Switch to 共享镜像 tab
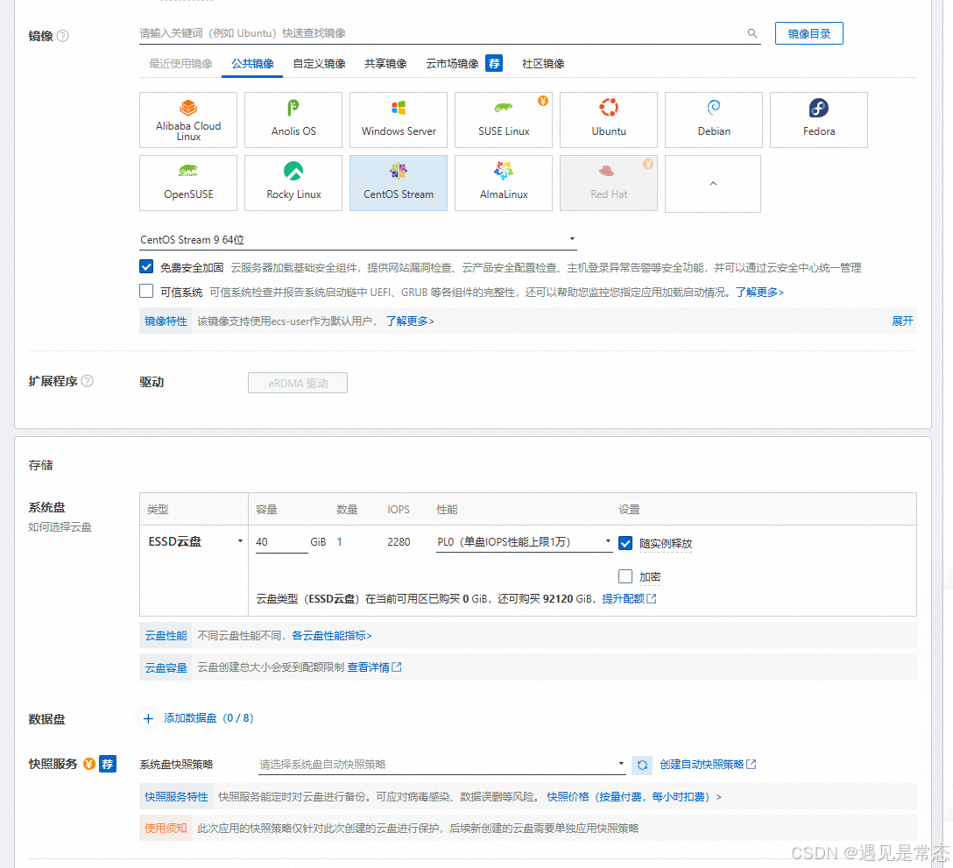This screenshot has width=953, height=868. tap(385, 64)
